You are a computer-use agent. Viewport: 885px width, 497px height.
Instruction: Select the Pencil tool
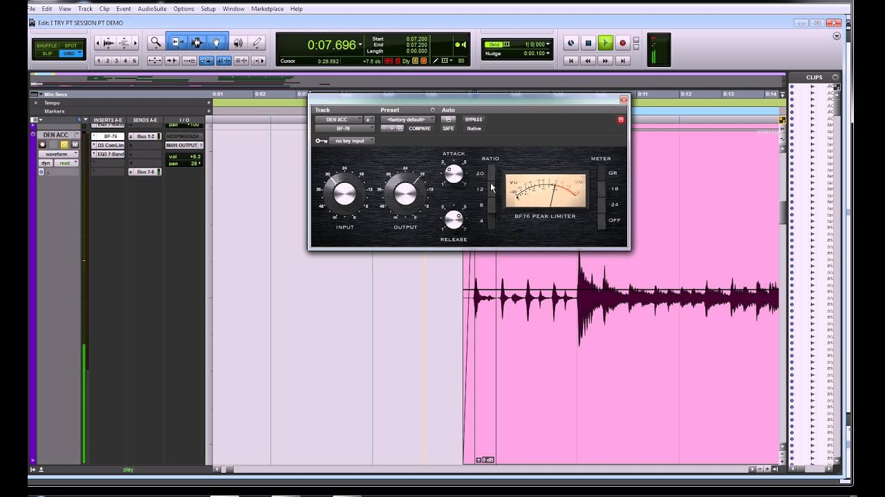point(257,43)
